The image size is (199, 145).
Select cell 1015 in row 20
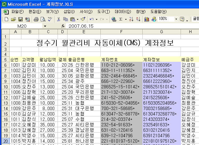tap(15, 141)
